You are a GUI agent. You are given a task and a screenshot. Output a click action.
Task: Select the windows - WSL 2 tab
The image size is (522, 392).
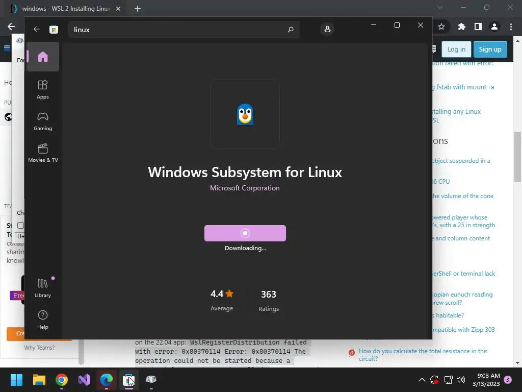click(x=66, y=9)
